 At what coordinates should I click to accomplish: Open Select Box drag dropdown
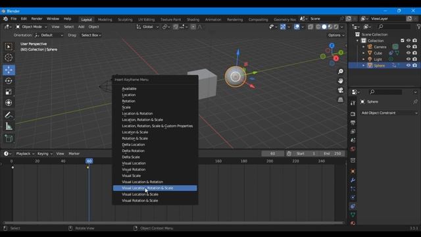coord(91,35)
